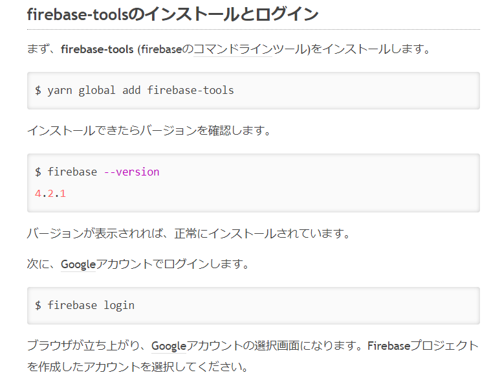Screen dimensions: 491x388
Task: Click the firebase --version command line
Action: click(97, 172)
